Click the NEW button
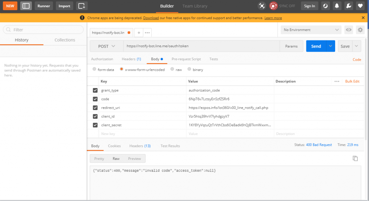Image resolution: width=369 pixels, height=201 pixels. (10, 6)
